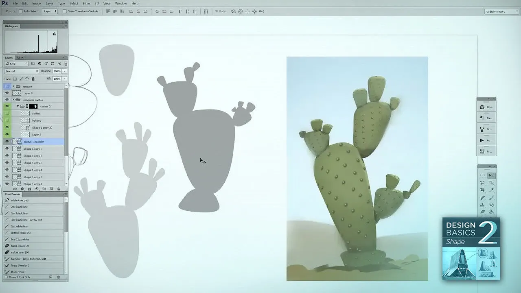Select the Polygonal Lasso tool
Viewport: 521px width, 293px height.
tap(482, 183)
